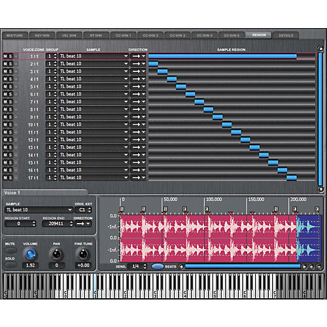Click the REGION START stepper arrows
Image resolution: width=327 pixels, height=327 pixels.
pos(34,224)
